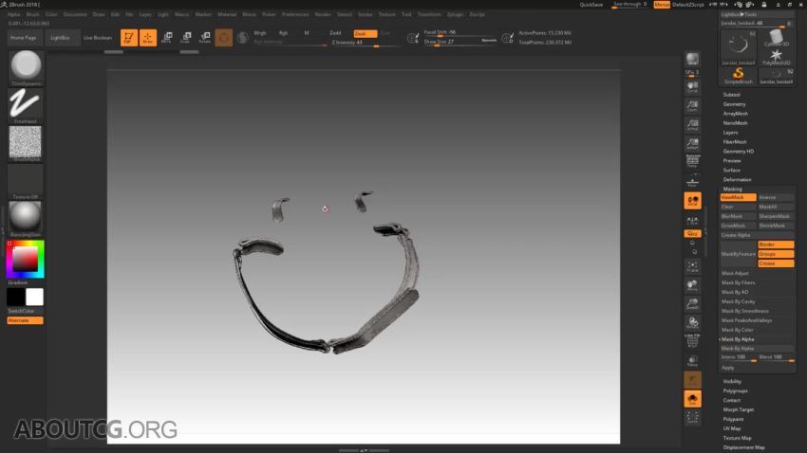Click the Actual size icon

693,125
